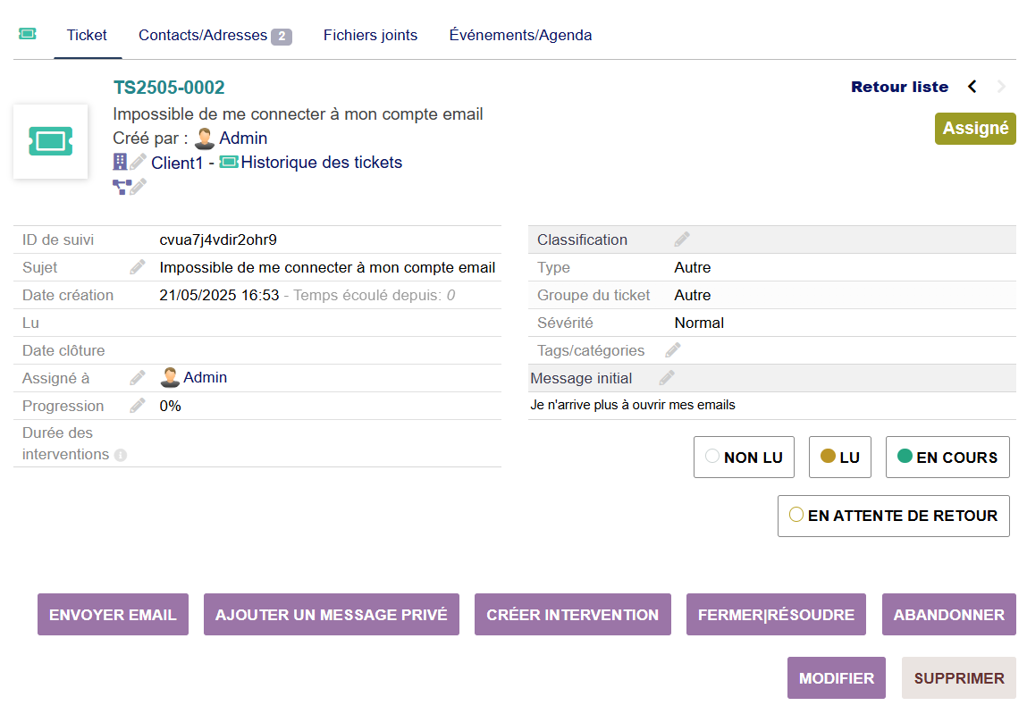Click the info icon beside Durée des interventions
Image resolution: width=1027 pixels, height=714 pixels.
tap(121, 455)
